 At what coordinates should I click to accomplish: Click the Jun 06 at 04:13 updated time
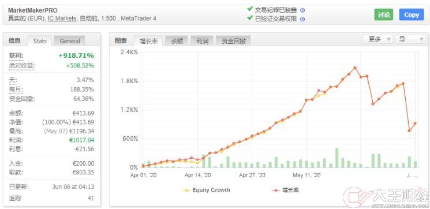73,187
